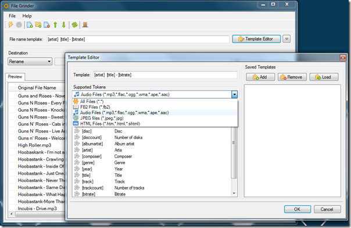Click the add file toolbar icon
351x228 pixels.
(30, 24)
